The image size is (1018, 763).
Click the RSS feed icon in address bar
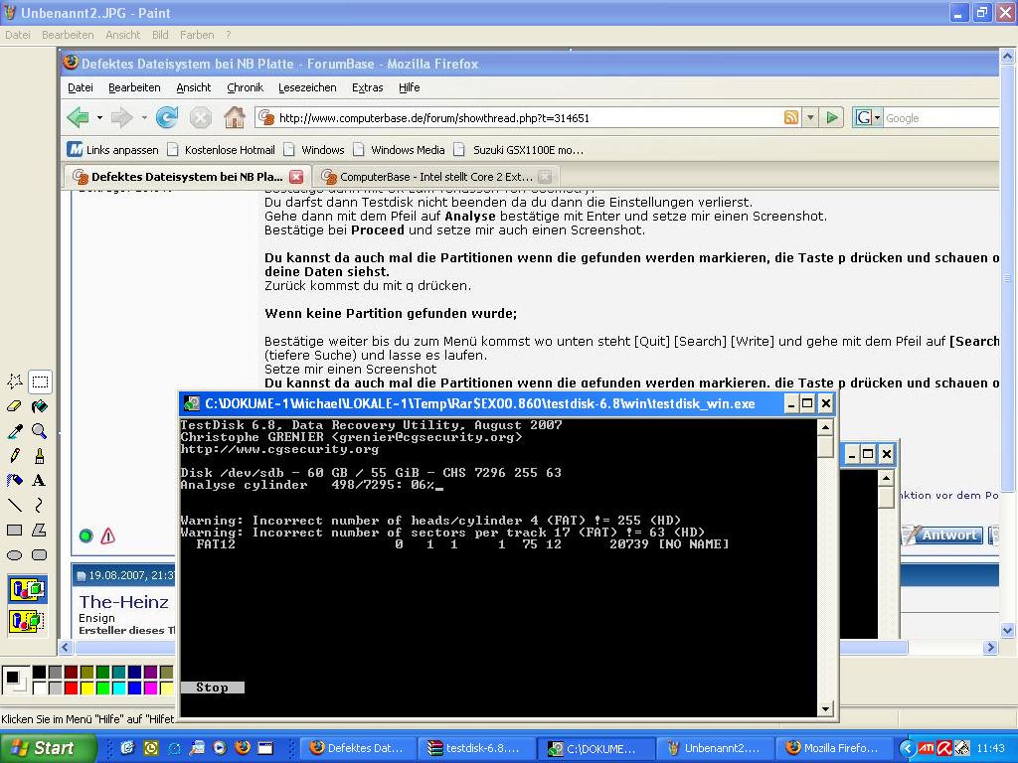790,117
